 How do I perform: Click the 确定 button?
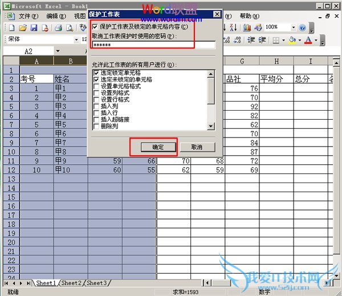coord(158,147)
